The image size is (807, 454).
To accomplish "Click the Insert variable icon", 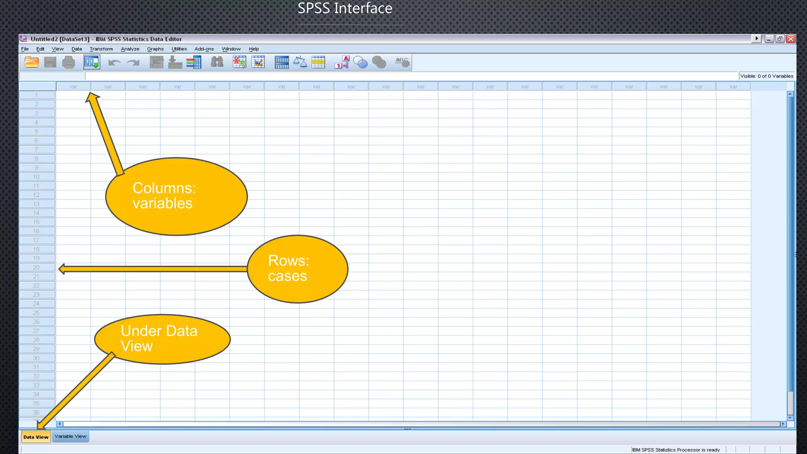I will 258,62.
